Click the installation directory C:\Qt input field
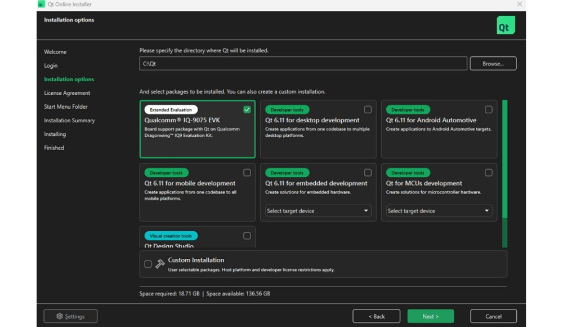This screenshot has height=327, width=563. click(x=303, y=64)
